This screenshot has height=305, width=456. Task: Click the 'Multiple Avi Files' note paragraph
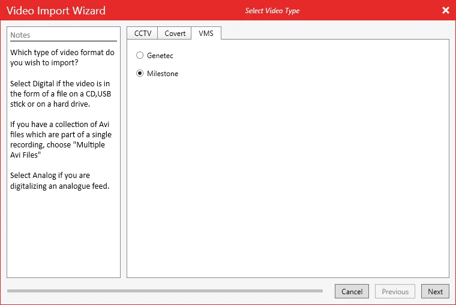[x=61, y=140]
